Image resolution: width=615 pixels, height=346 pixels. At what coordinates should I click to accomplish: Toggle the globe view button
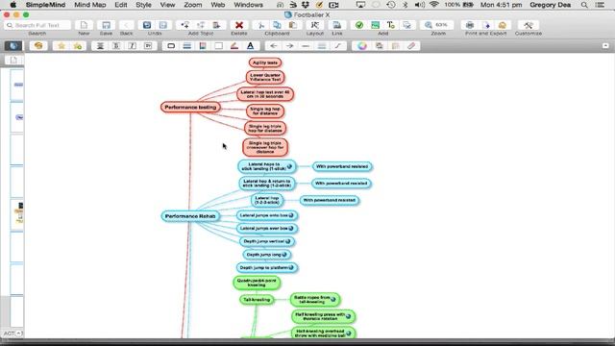point(12,46)
